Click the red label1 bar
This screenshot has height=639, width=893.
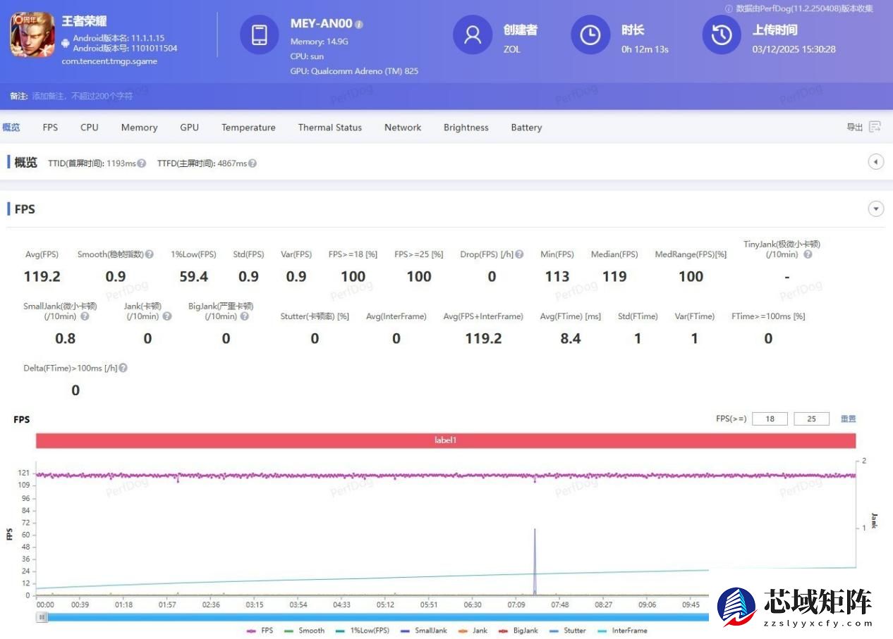pos(446,440)
